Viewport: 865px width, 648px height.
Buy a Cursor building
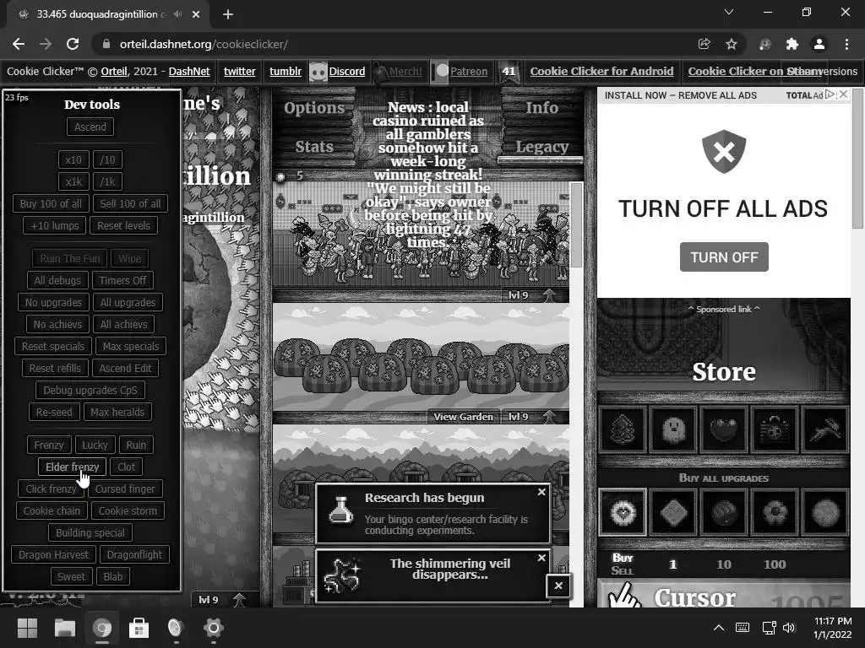coord(724,595)
